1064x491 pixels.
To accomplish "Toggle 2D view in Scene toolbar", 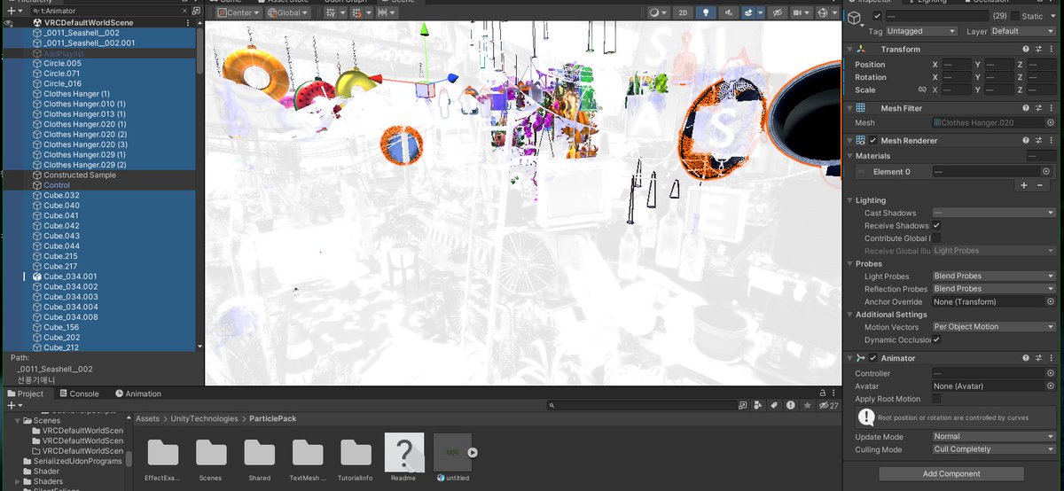I will click(682, 12).
